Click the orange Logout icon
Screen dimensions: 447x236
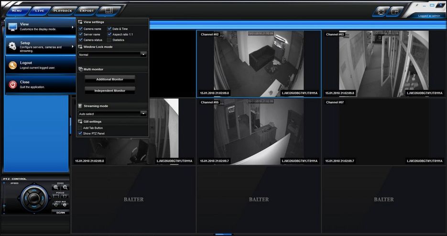[x=13, y=65]
